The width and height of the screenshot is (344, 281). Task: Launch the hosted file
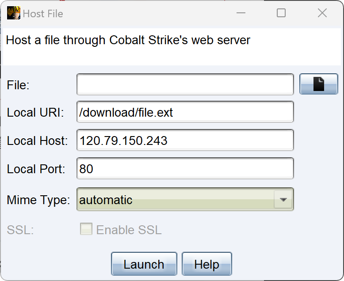[144, 264]
